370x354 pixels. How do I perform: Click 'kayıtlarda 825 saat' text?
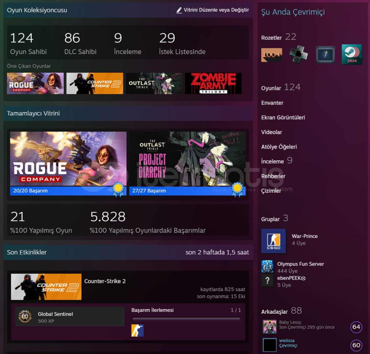(x=222, y=289)
